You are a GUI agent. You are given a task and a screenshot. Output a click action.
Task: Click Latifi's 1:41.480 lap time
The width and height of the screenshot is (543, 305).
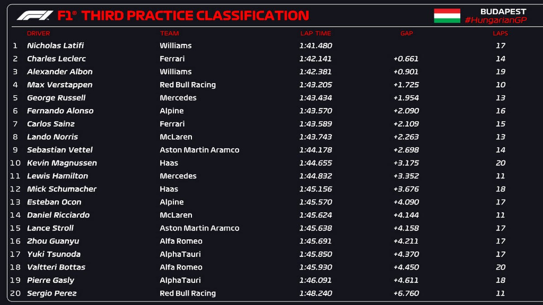pos(315,46)
